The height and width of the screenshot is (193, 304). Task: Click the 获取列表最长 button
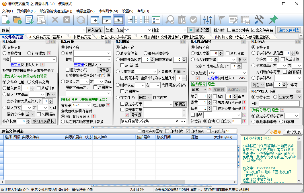click(44, 121)
